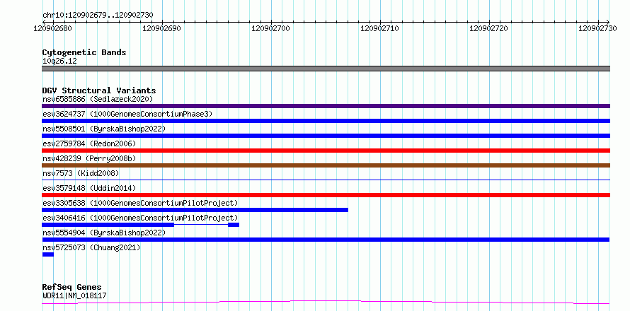
Task: Select the magenta WDR11 gene line
Action: (x=326, y=302)
